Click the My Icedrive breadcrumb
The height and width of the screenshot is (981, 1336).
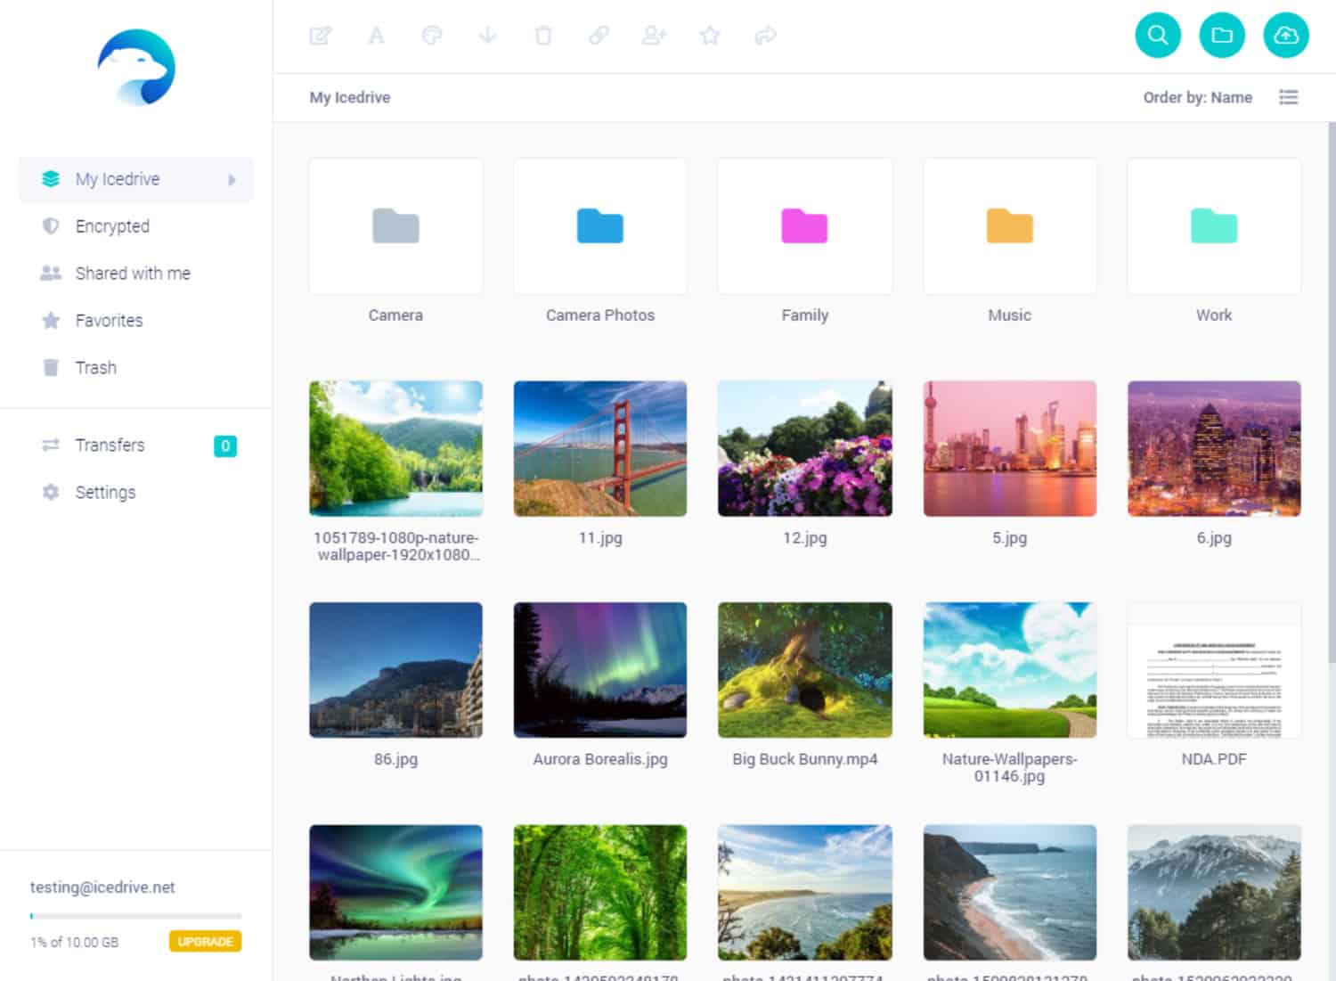pos(350,97)
